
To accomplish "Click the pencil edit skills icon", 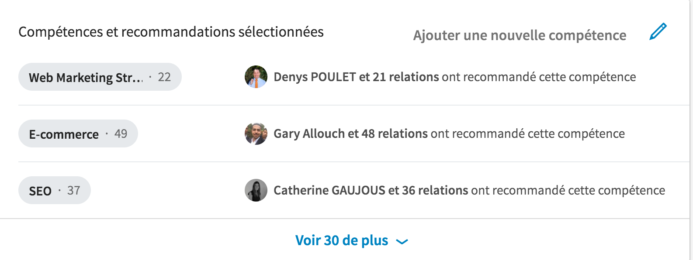I will [658, 32].
